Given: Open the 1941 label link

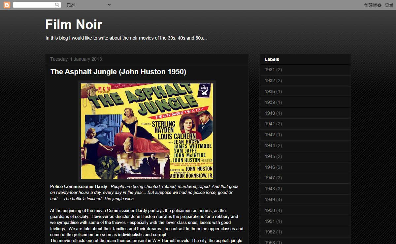Looking at the screenshot, I should click(x=270, y=124).
